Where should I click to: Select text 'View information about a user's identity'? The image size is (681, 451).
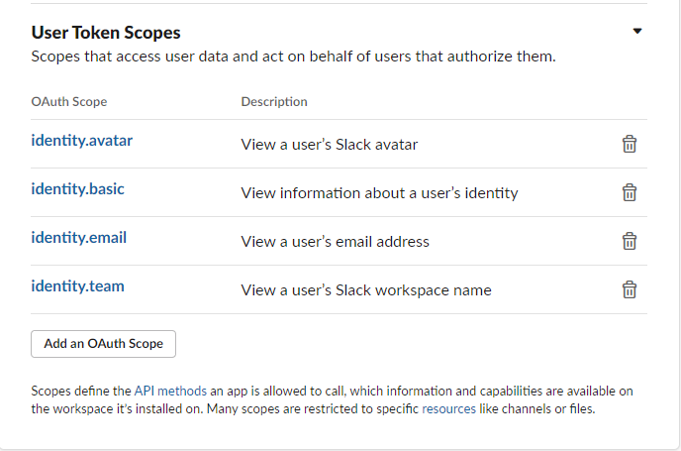[x=379, y=193]
